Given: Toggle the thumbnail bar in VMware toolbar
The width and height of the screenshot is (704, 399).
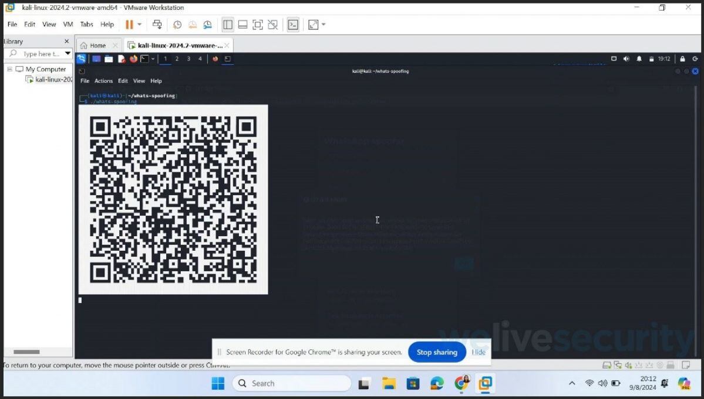Looking at the screenshot, I should click(x=242, y=24).
